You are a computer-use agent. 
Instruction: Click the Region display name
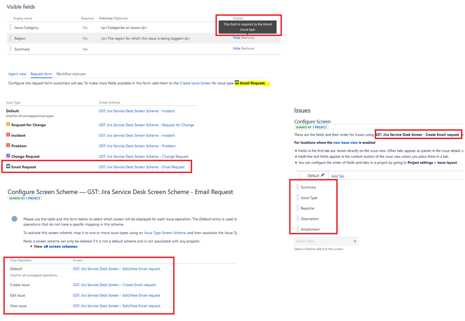(20, 38)
